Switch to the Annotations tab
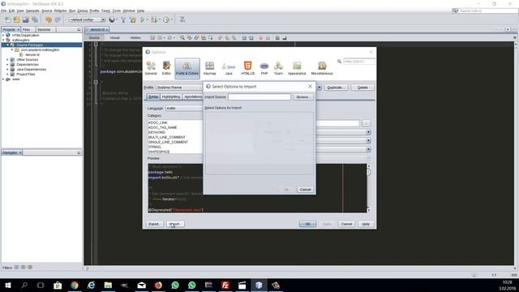 (x=193, y=97)
